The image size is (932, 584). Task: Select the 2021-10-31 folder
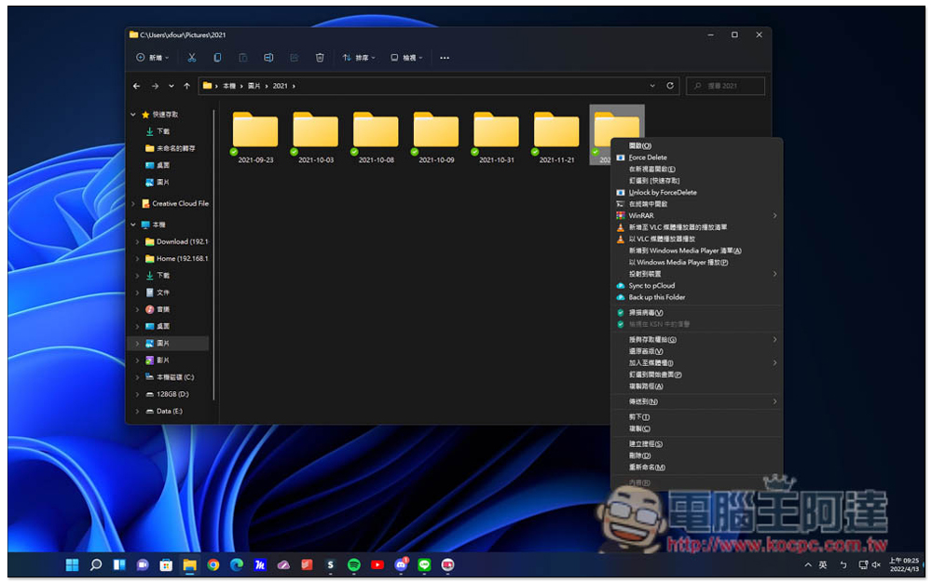point(497,137)
